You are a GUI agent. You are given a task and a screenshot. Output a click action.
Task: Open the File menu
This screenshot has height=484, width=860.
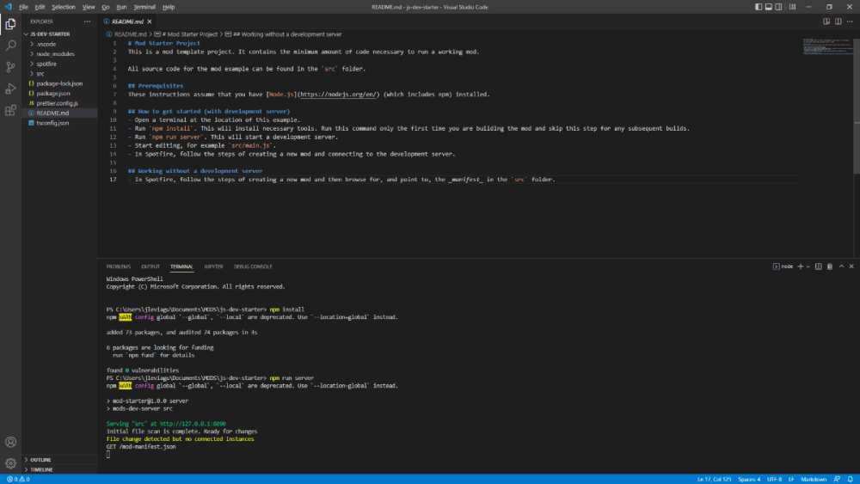(23, 7)
